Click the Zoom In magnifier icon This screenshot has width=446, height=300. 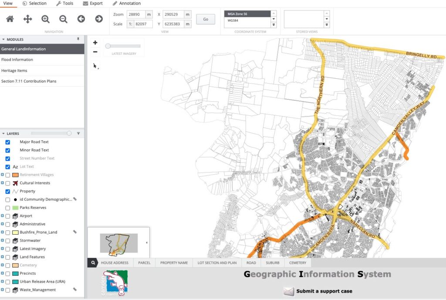click(46, 19)
